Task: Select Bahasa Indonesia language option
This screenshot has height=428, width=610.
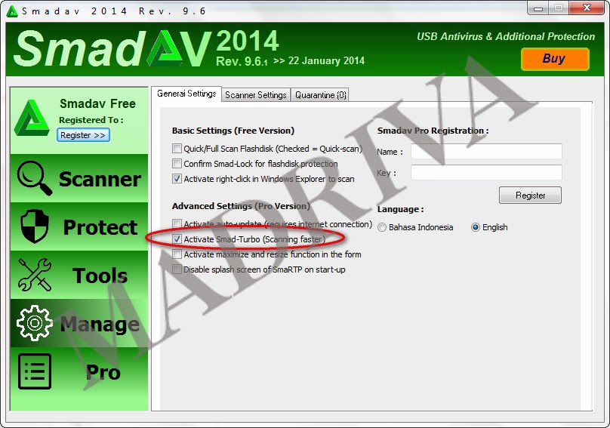Action: tap(382, 227)
